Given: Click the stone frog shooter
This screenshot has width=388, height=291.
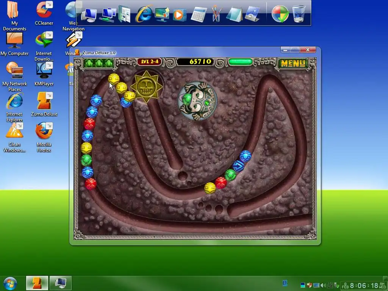Looking at the screenshot, I should tap(197, 101).
